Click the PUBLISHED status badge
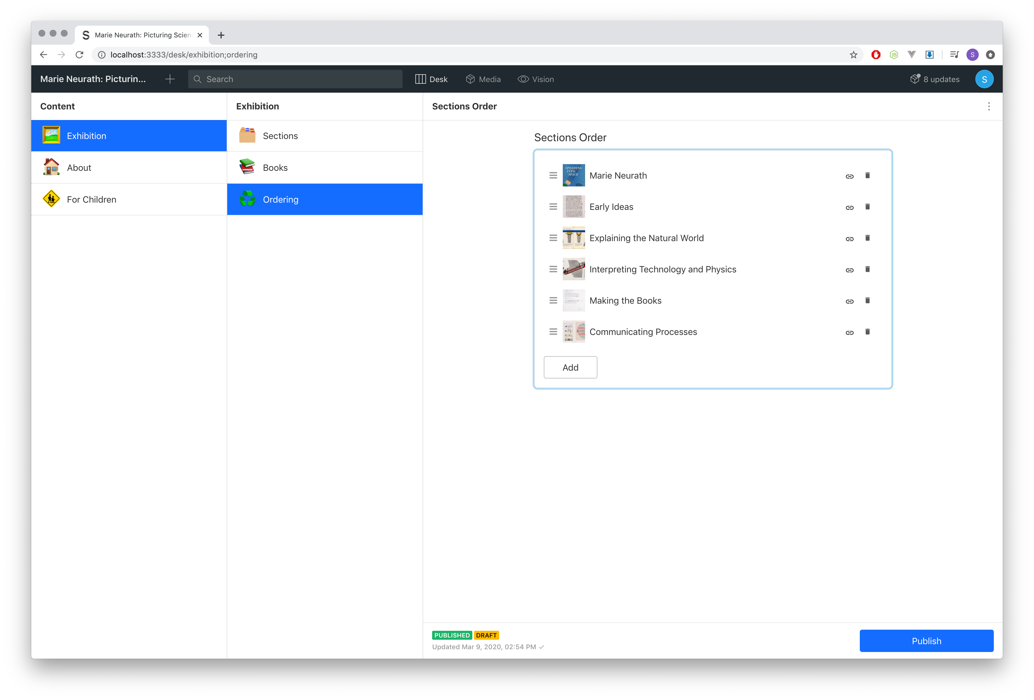This screenshot has height=700, width=1034. coord(452,635)
